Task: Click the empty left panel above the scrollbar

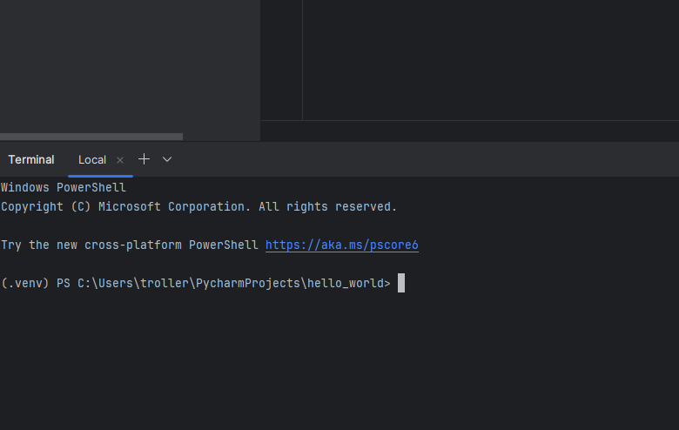Action: tap(131, 65)
